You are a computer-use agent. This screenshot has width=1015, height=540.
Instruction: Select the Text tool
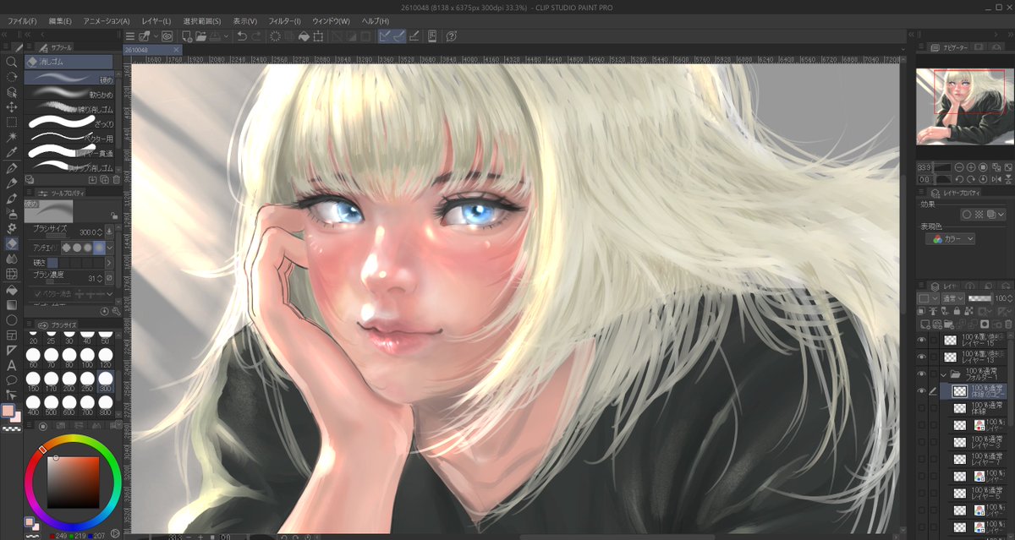point(11,365)
